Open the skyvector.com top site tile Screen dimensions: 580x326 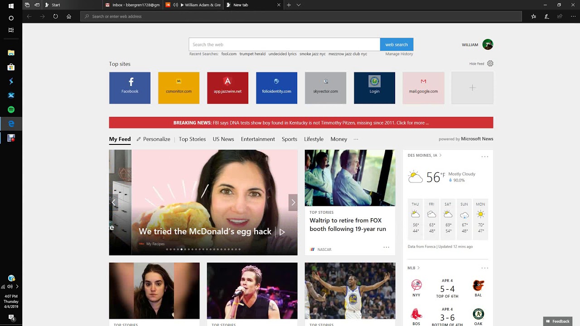click(325, 88)
